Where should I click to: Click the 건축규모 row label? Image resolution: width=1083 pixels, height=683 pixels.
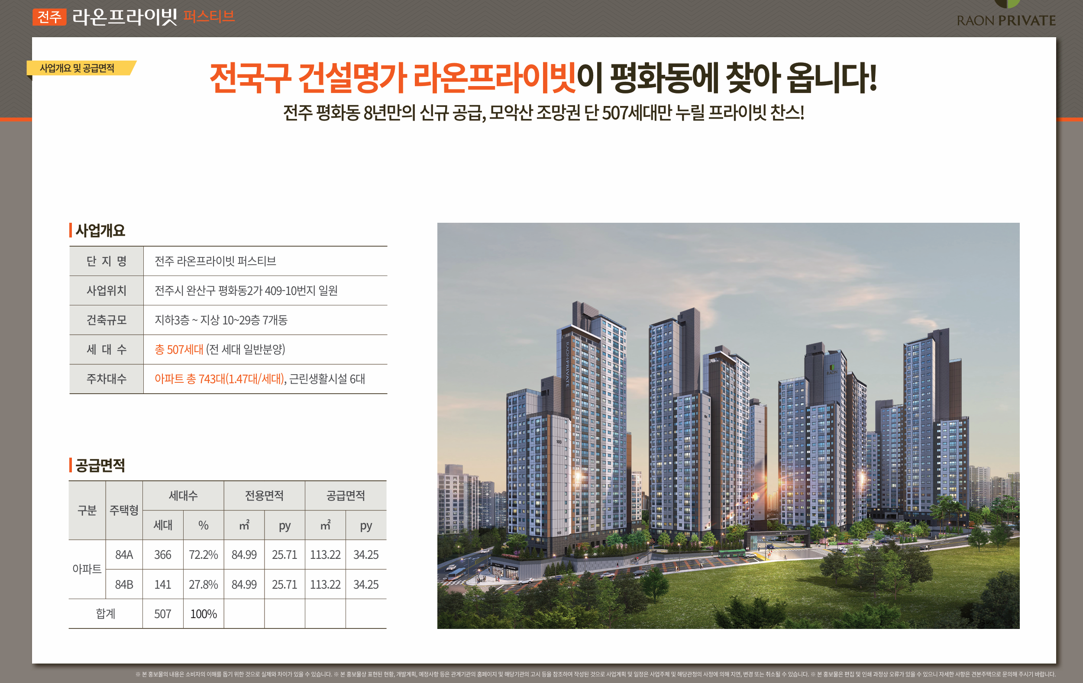[x=107, y=320]
